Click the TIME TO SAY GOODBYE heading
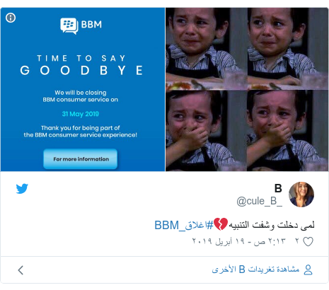The height and width of the screenshot is (290, 329). point(81,65)
